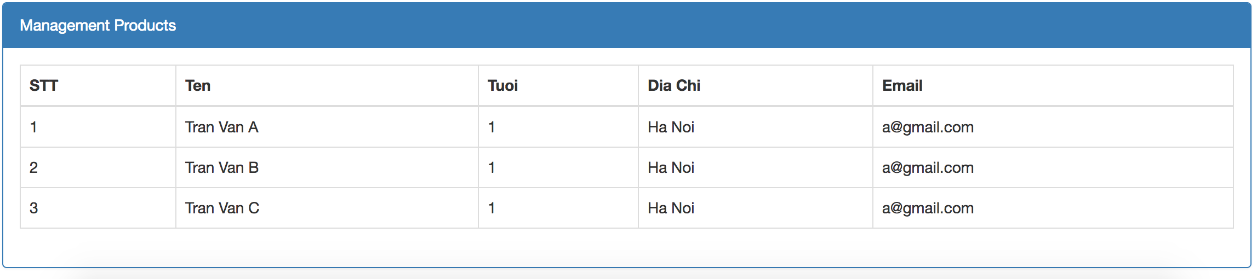This screenshot has width=1257, height=279.
Task: Click STT number 3 in third row
Action: click(x=34, y=208)
